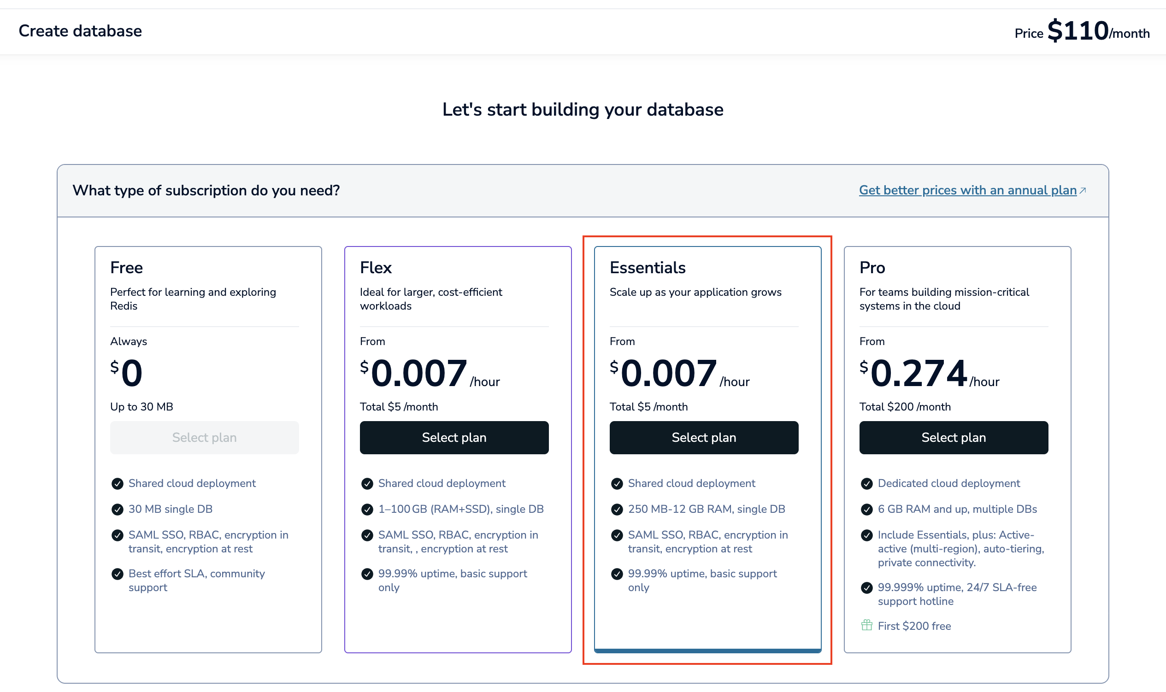Click the 'Up to 30 MB' text

pyautogui.click(x=141, y=407)
